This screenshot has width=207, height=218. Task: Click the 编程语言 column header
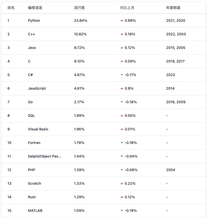pos(35,8)
